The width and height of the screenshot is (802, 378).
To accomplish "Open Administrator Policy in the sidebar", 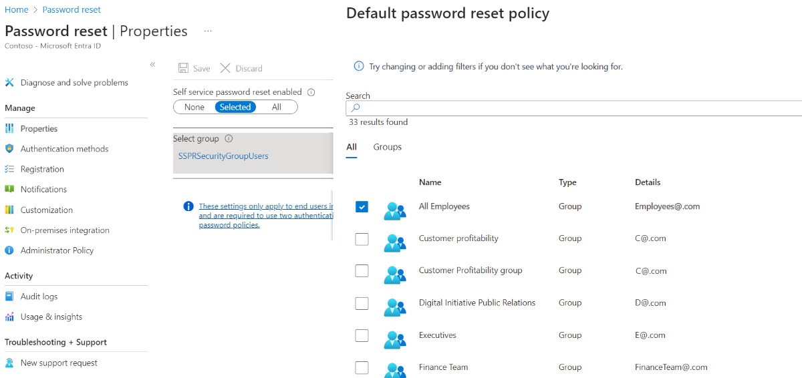I will (57, 250).
